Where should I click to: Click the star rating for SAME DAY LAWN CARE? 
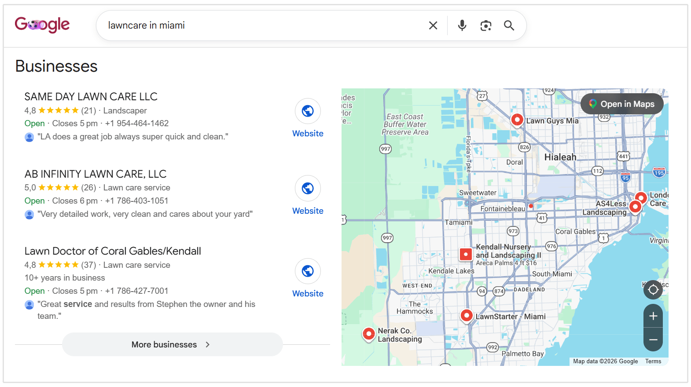(59, 110)
